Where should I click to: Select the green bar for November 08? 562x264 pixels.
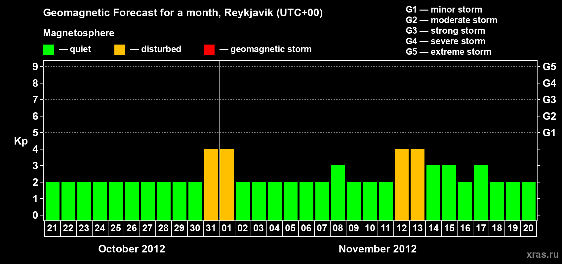click(x=338, y=193)
